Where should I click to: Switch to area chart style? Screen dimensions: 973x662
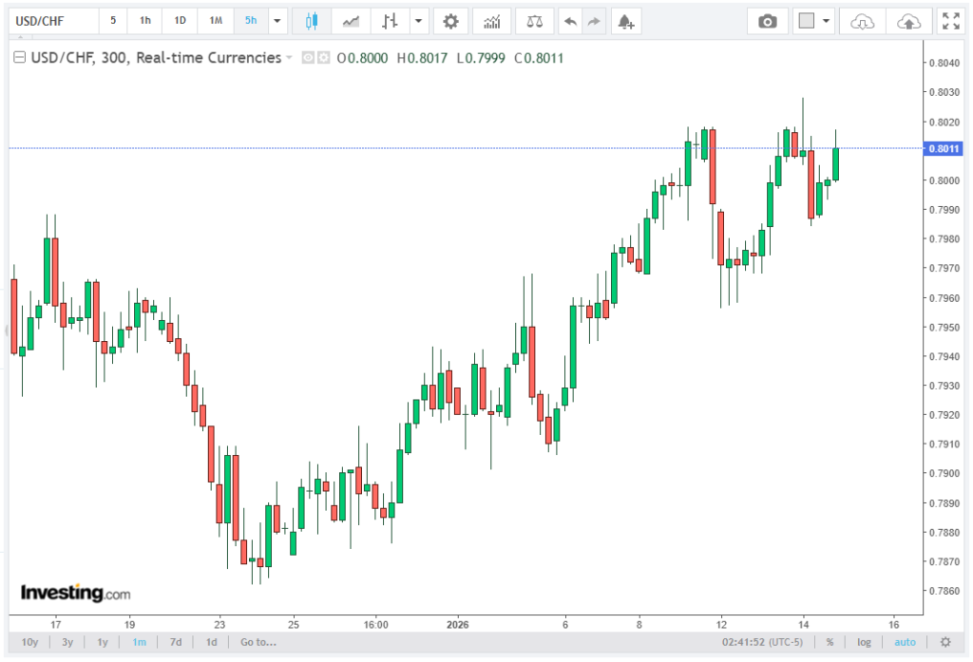351,21
